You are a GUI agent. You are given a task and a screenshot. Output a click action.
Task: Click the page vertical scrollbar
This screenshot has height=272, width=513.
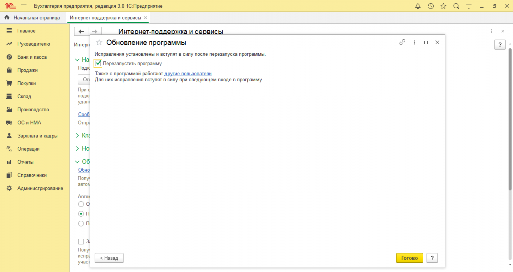click(x=510, y=119)
